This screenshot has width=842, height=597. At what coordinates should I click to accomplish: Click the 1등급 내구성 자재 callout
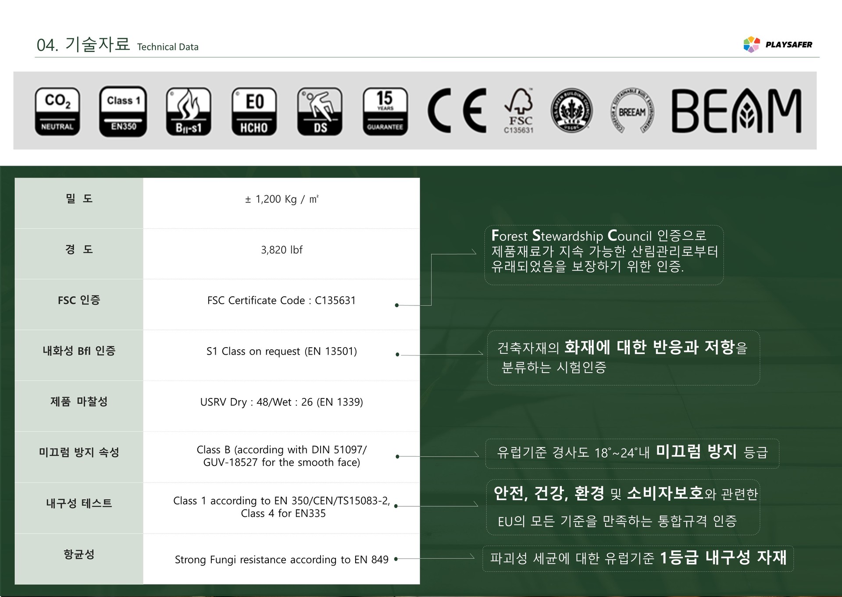[x=638, y=558]
